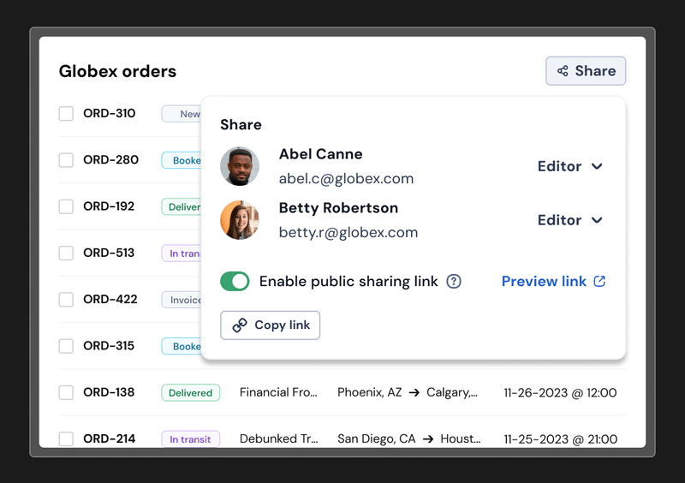Check the ORD-315 checkbox
The image size is (685, 483).
pyautogui.click(x=66, y=346)
